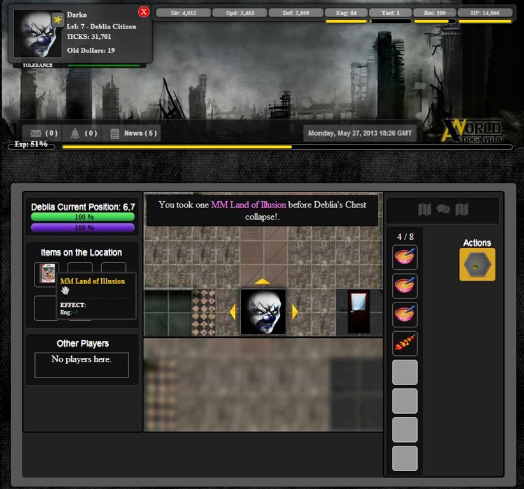Image resolution: width=524 pixels, height=489 pixels.
Task: Click the bell notifications icon
Action: [x=75, y=133]
